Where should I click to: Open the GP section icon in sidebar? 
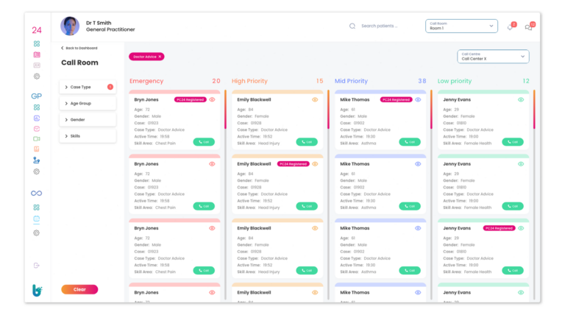(36, 96)
